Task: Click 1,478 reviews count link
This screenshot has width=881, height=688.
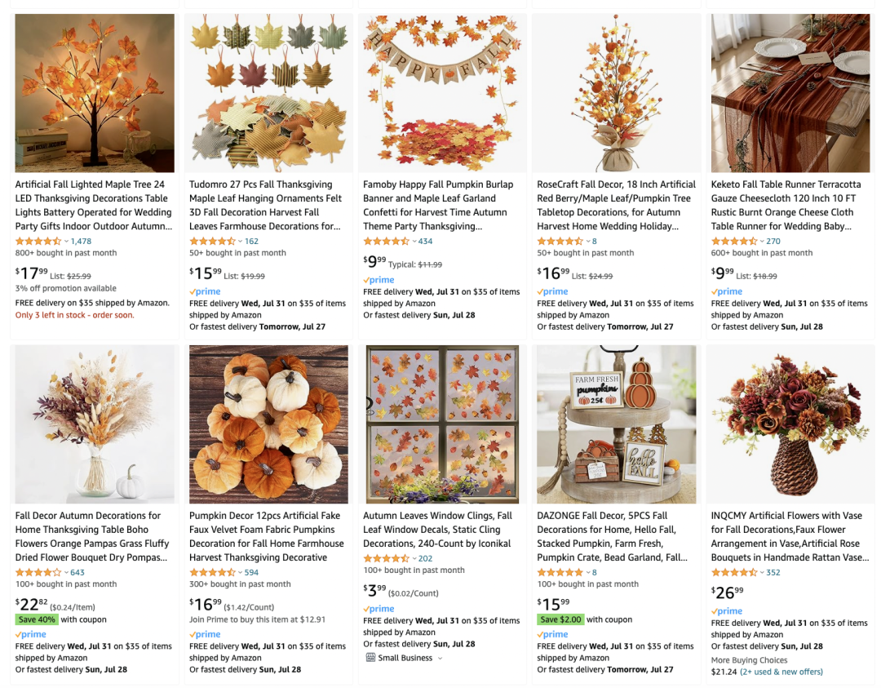Action: pyautogui.click(x=81, y=241)
